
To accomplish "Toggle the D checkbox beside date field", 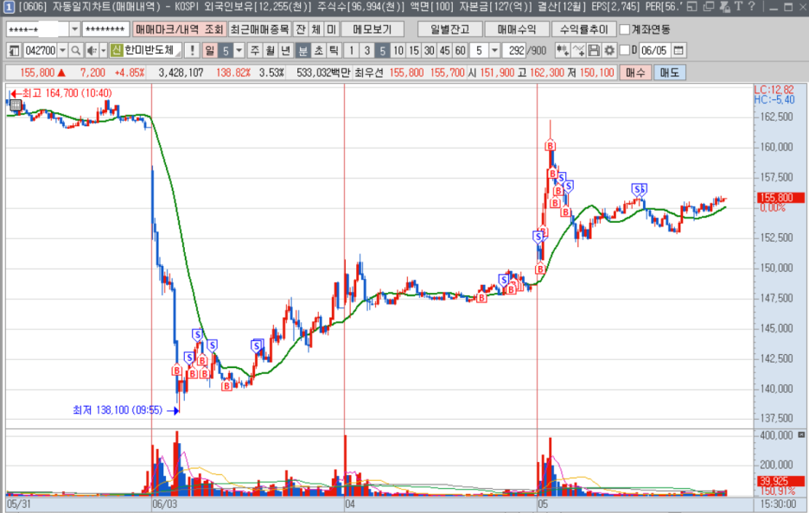I will 625,50.
